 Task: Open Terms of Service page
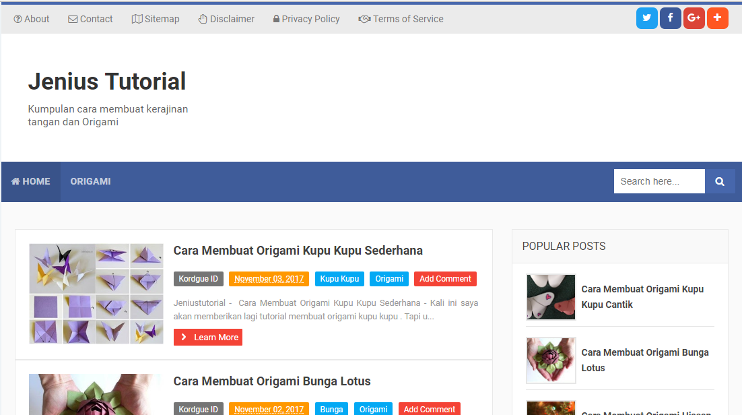coord(401,19)
